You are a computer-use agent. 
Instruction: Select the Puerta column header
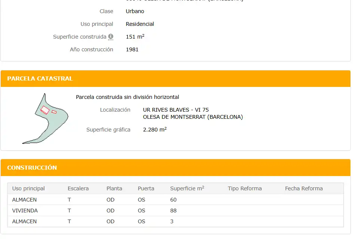click(146, 188)
